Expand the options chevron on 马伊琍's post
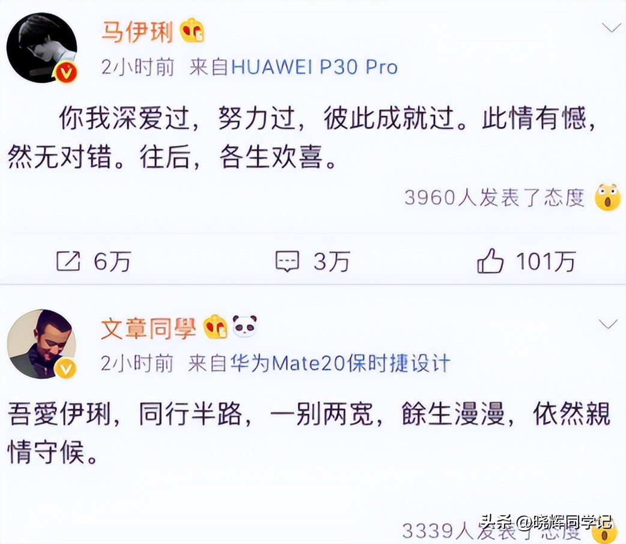Screen dimensions: 626x544 [611, 28]
